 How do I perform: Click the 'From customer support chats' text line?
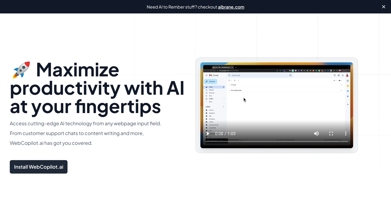pyautogui.click(x=77, y=133)
